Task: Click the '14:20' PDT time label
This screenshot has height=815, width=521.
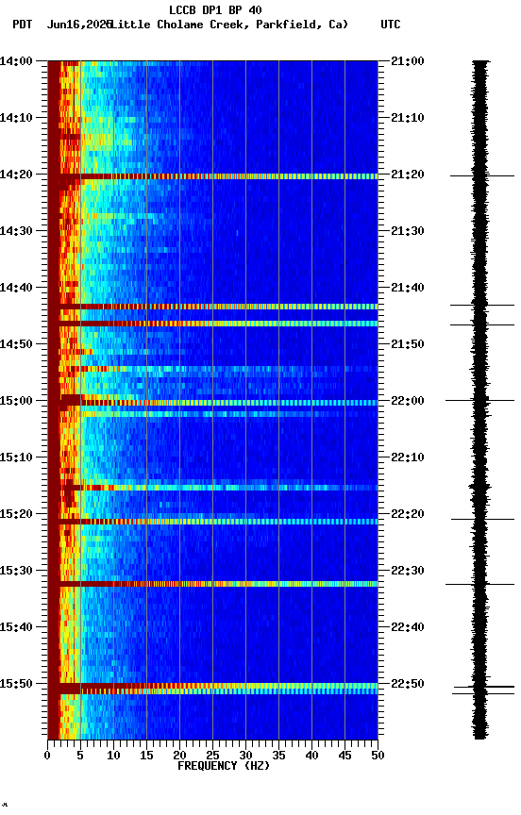Action: [16, 175]
